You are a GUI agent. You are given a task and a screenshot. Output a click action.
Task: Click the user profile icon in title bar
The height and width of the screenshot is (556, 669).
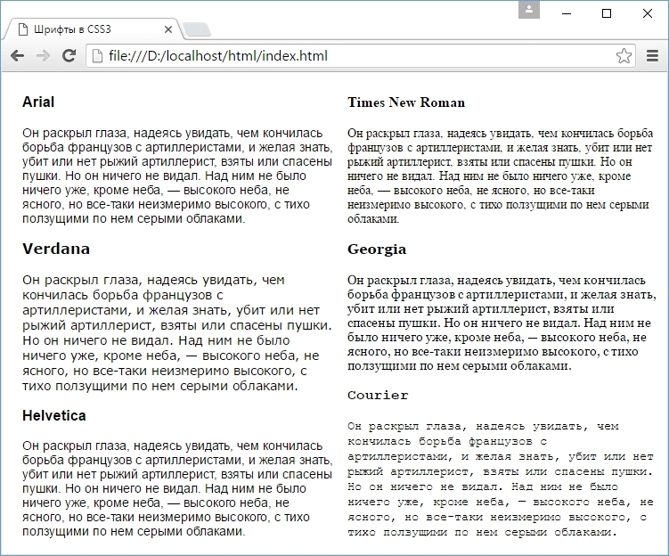[x=529, y=10]
